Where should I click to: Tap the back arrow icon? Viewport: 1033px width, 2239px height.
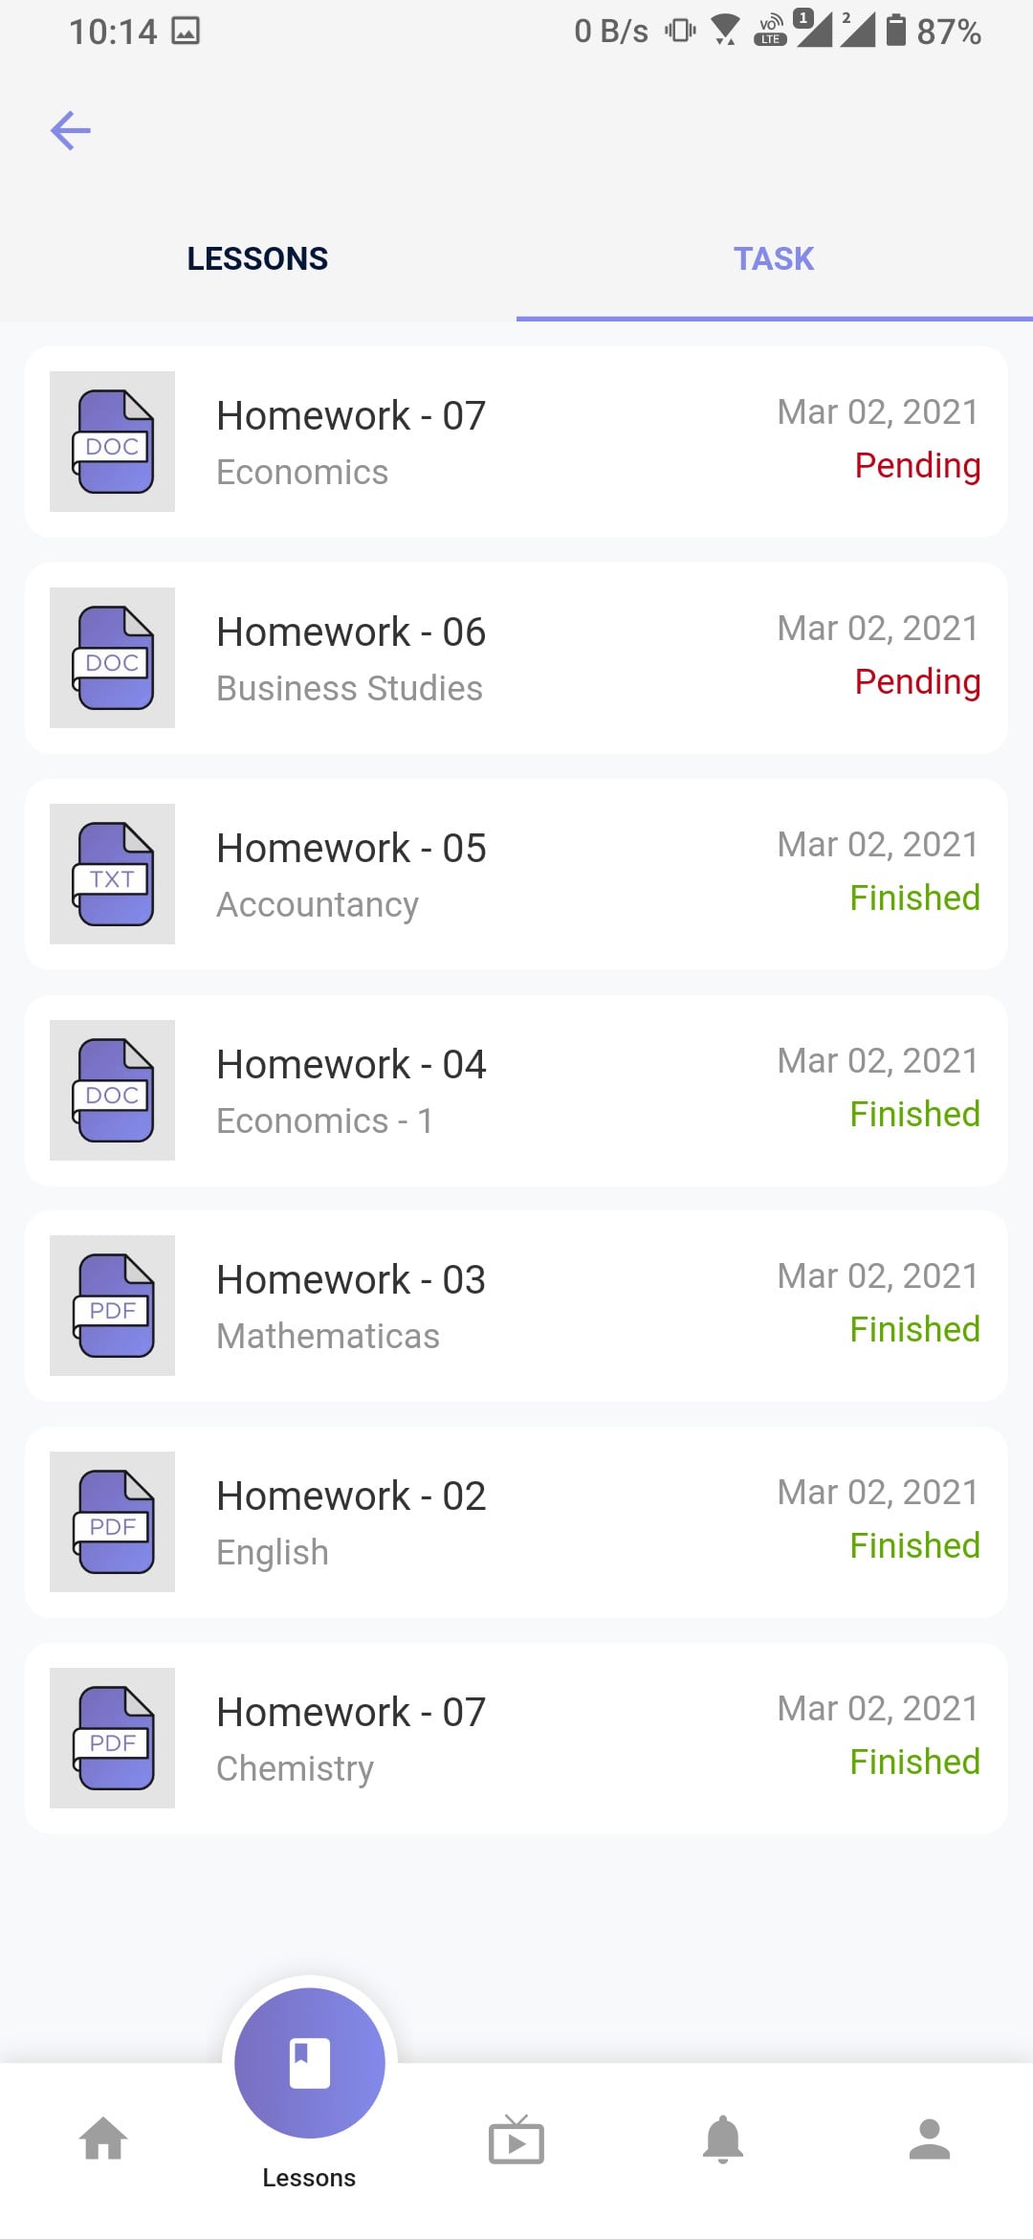point(71,131)
